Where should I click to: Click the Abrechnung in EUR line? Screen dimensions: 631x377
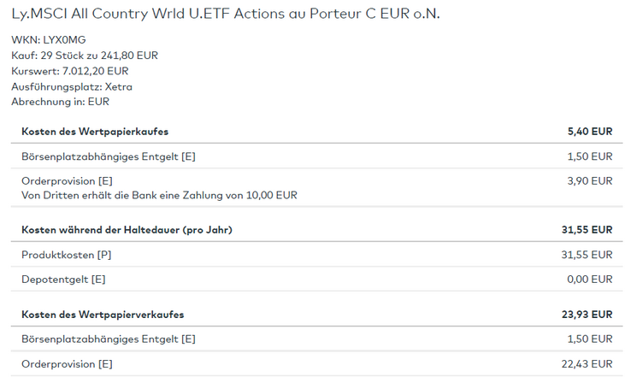click(x=60, y=102)
